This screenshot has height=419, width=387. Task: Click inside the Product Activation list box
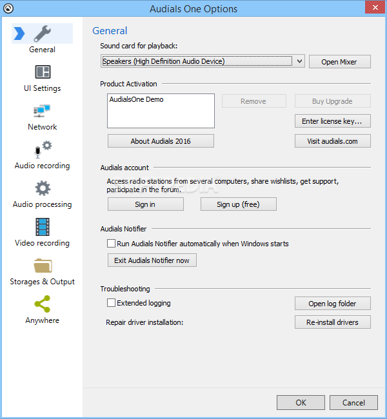pyautogui.click(x=161, y=111)
